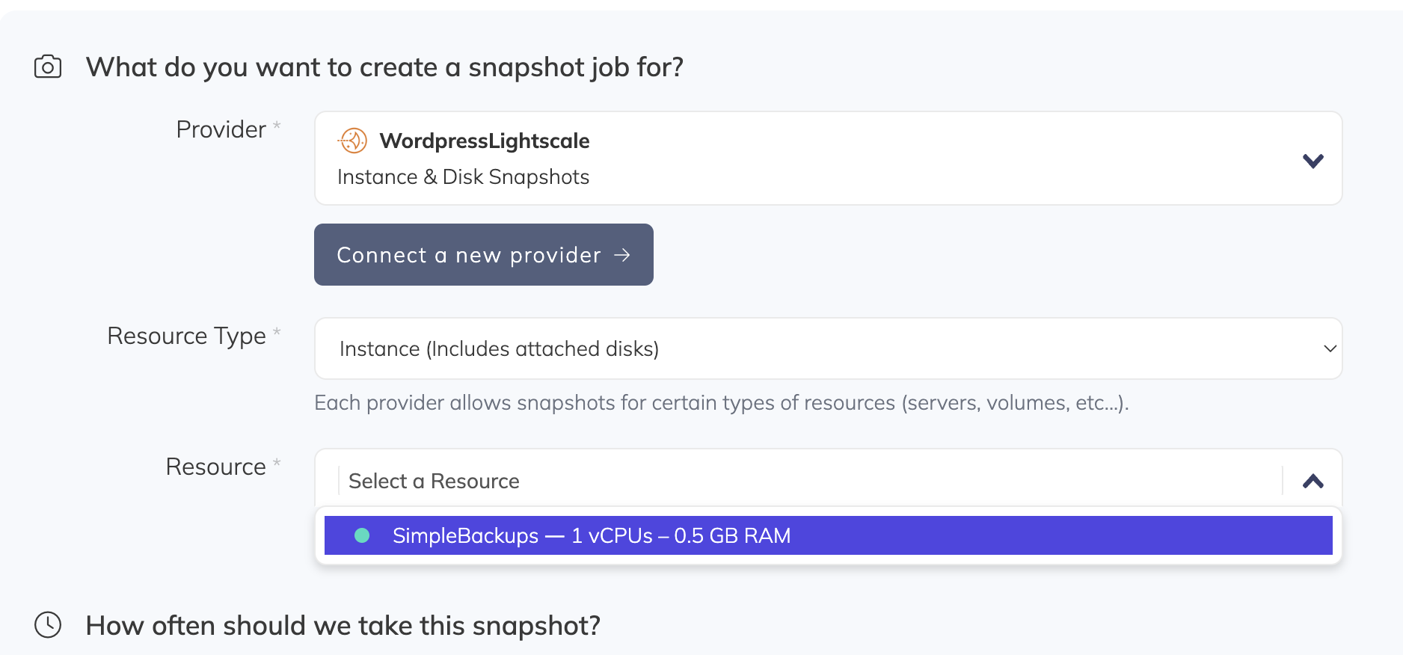Click the WordpressLightscale provider logo
This screenshot has width=1403, height=655.
pyautogui.click(x=354, y=141)
